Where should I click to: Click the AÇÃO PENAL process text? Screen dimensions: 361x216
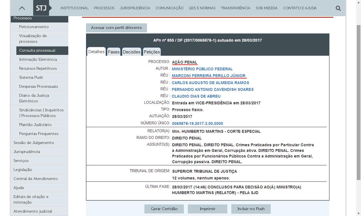[184, 62]
